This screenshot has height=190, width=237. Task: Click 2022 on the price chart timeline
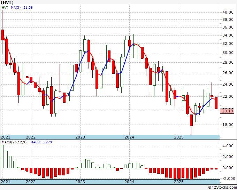(31, 137)
